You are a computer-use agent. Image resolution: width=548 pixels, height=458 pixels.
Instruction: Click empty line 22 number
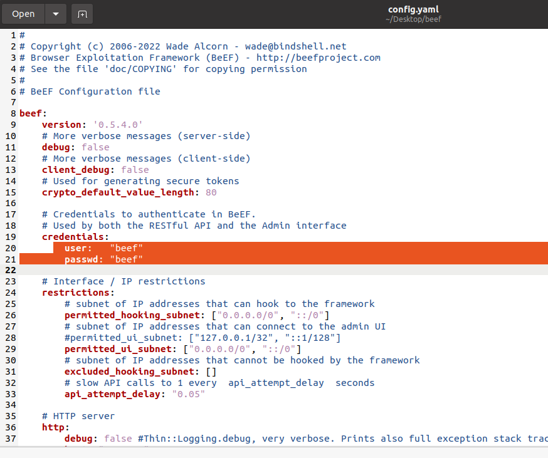click(x=11, y=270)
